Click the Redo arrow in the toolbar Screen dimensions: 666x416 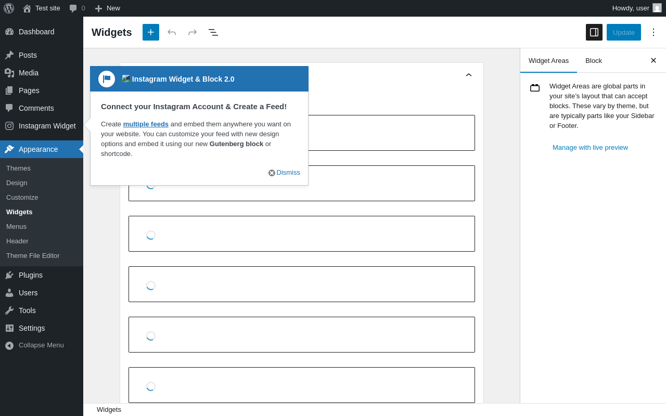pyautogui.click(x=193, y=32)
